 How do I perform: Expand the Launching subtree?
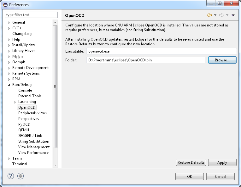[x=15, y=102]
